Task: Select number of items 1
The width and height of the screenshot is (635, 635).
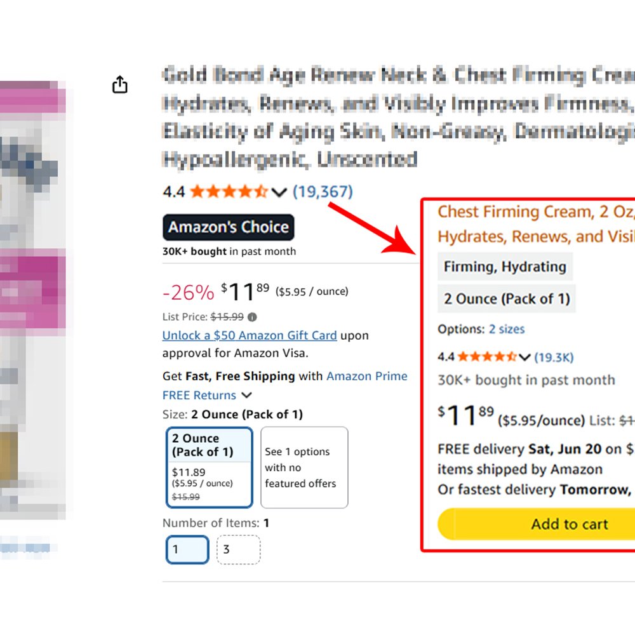Action: tap(187, 549)
